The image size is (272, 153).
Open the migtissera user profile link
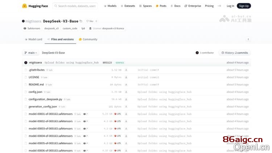pos(33,21)
